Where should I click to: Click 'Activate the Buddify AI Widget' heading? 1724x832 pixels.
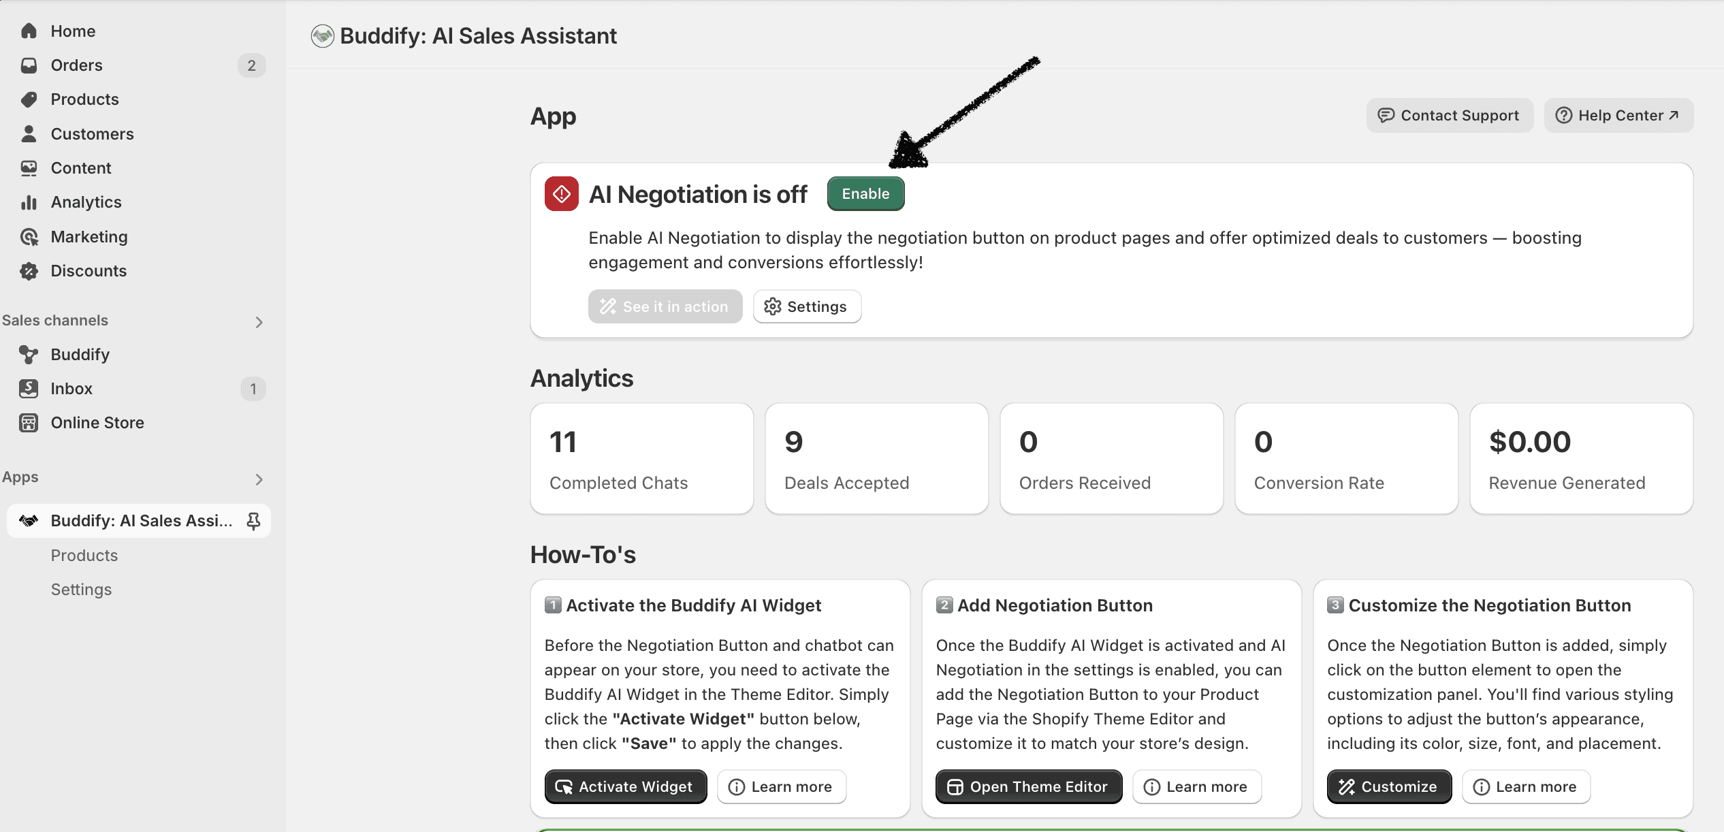694,605
